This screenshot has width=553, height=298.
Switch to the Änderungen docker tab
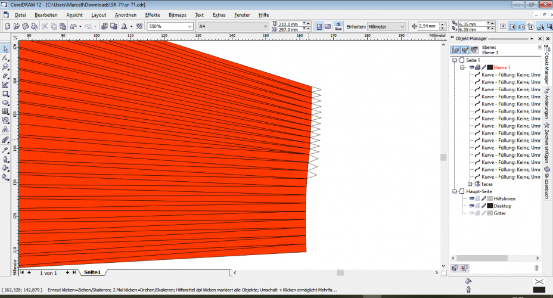pos(547,103)
